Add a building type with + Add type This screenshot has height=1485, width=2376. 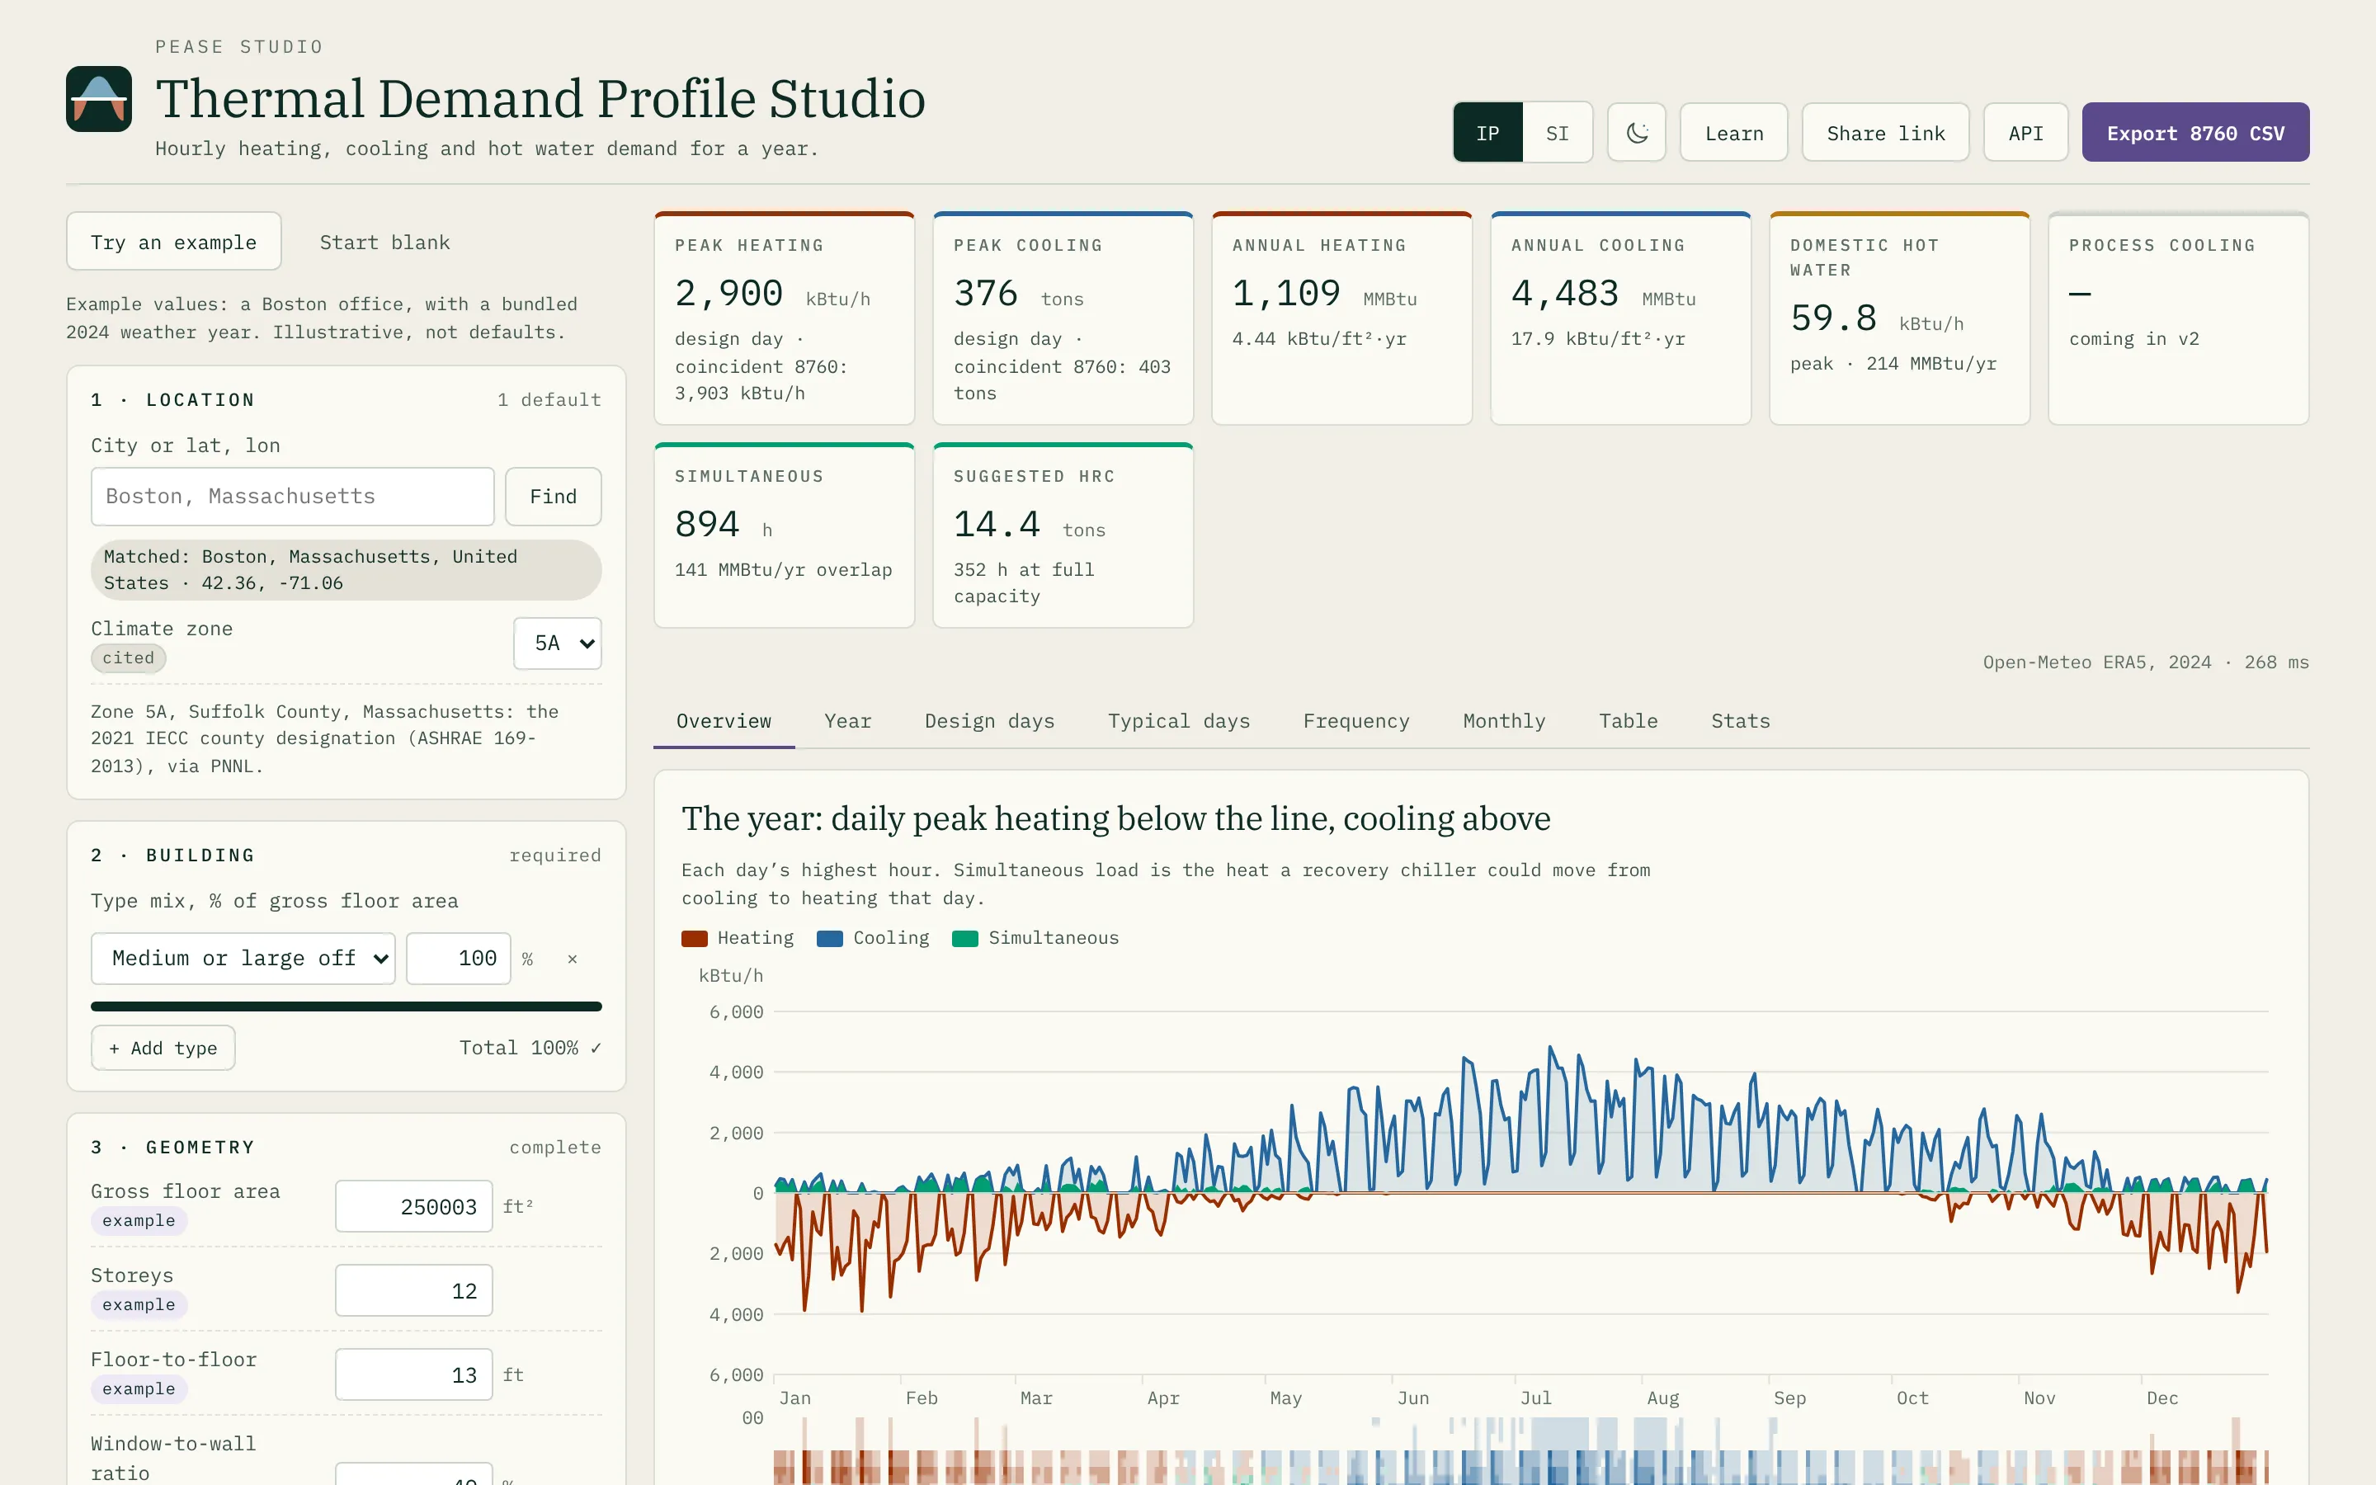click(x=163, y=1048)
